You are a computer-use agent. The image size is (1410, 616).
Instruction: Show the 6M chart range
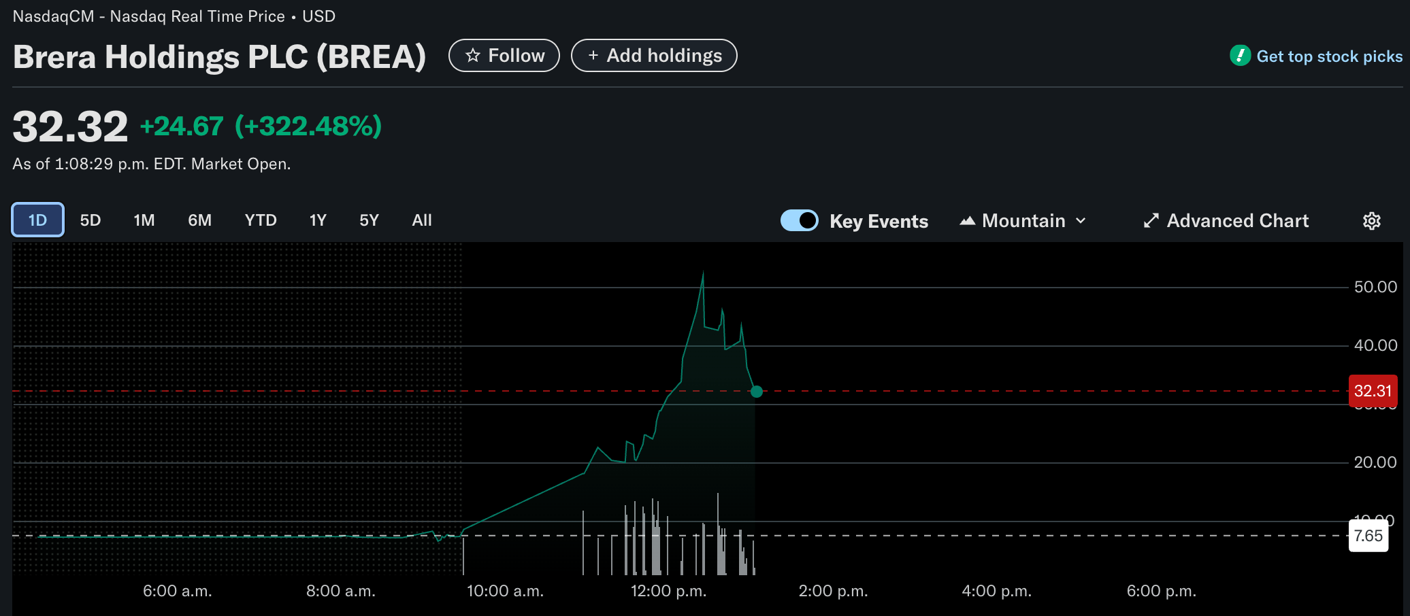[x=200, y=220]
